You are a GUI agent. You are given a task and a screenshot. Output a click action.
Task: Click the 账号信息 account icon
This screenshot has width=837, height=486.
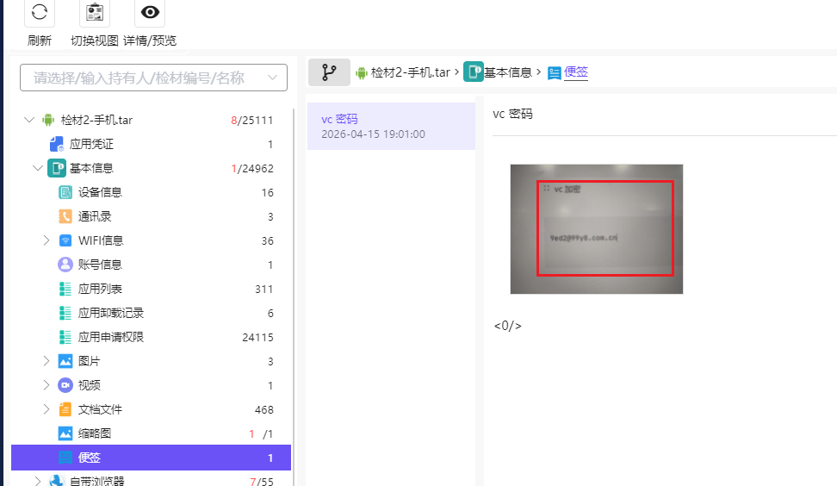(x=65, y=265)
